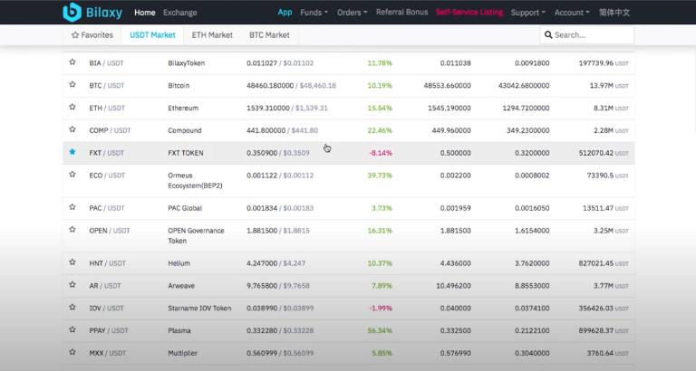
Task: Click Ethereum high 1545.190000
Action: 449,109
